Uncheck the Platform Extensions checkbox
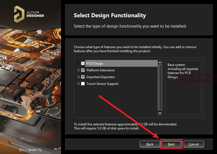 click(x=83, y=70)
